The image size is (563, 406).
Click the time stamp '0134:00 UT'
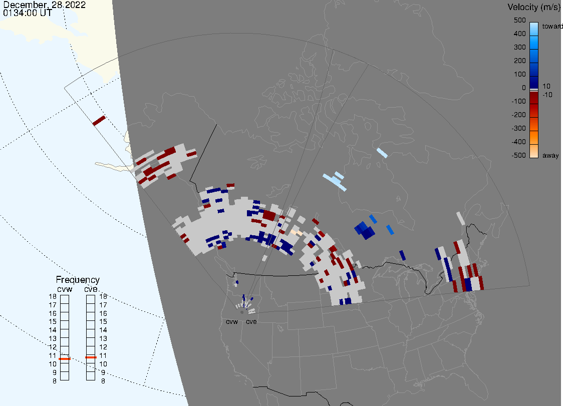27,13
